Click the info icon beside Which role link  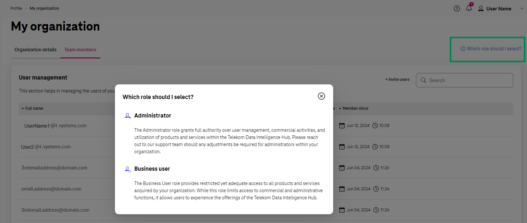coord(463,49)
